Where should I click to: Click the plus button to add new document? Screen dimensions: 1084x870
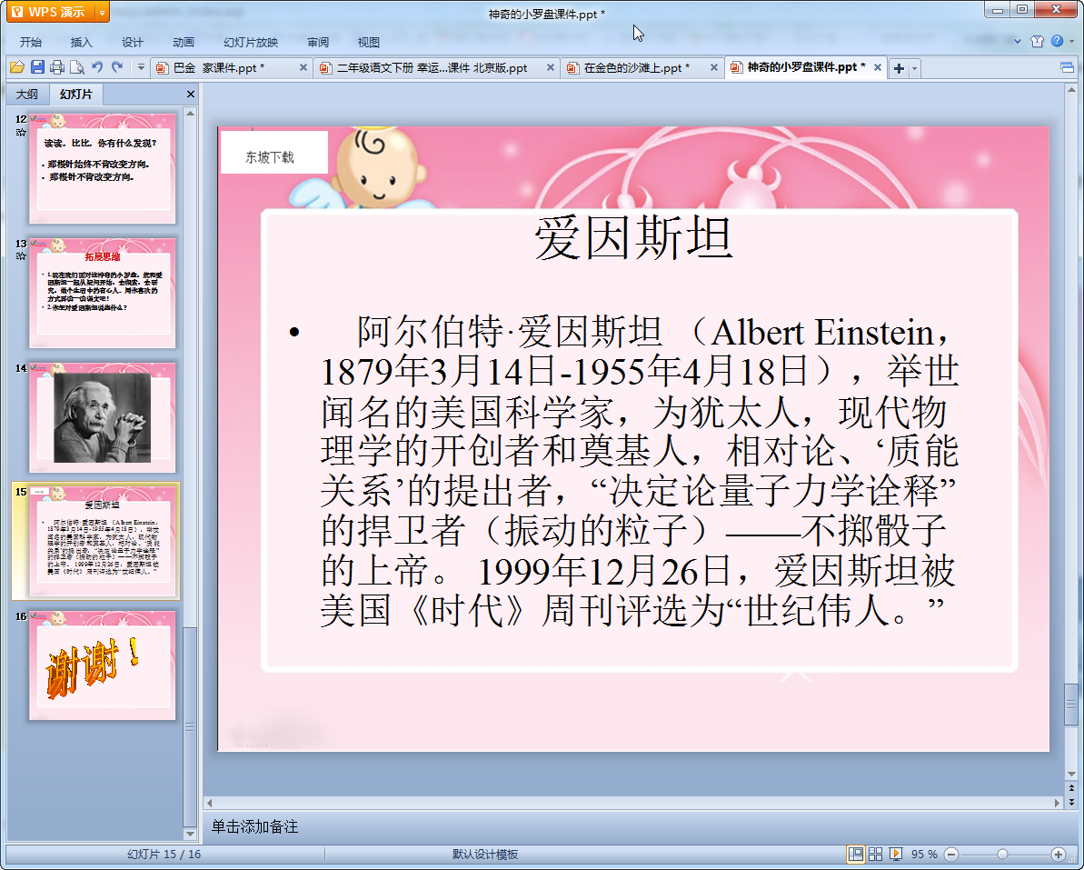[899, 69]
